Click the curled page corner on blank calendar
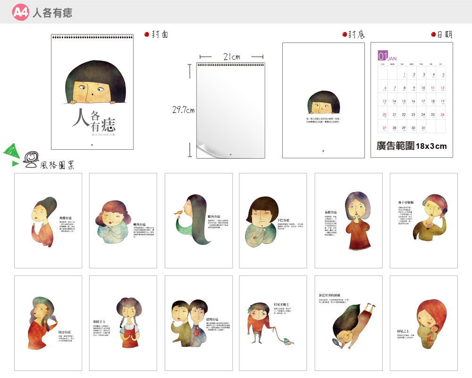Viewport: 472px width, 378px height. pyautogui.click(x=202, y=150)
